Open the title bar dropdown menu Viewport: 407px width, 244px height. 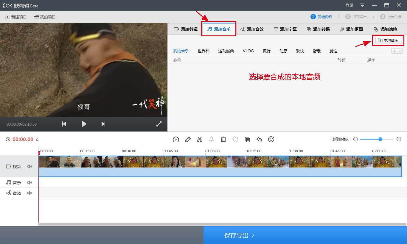click(362, 5)
